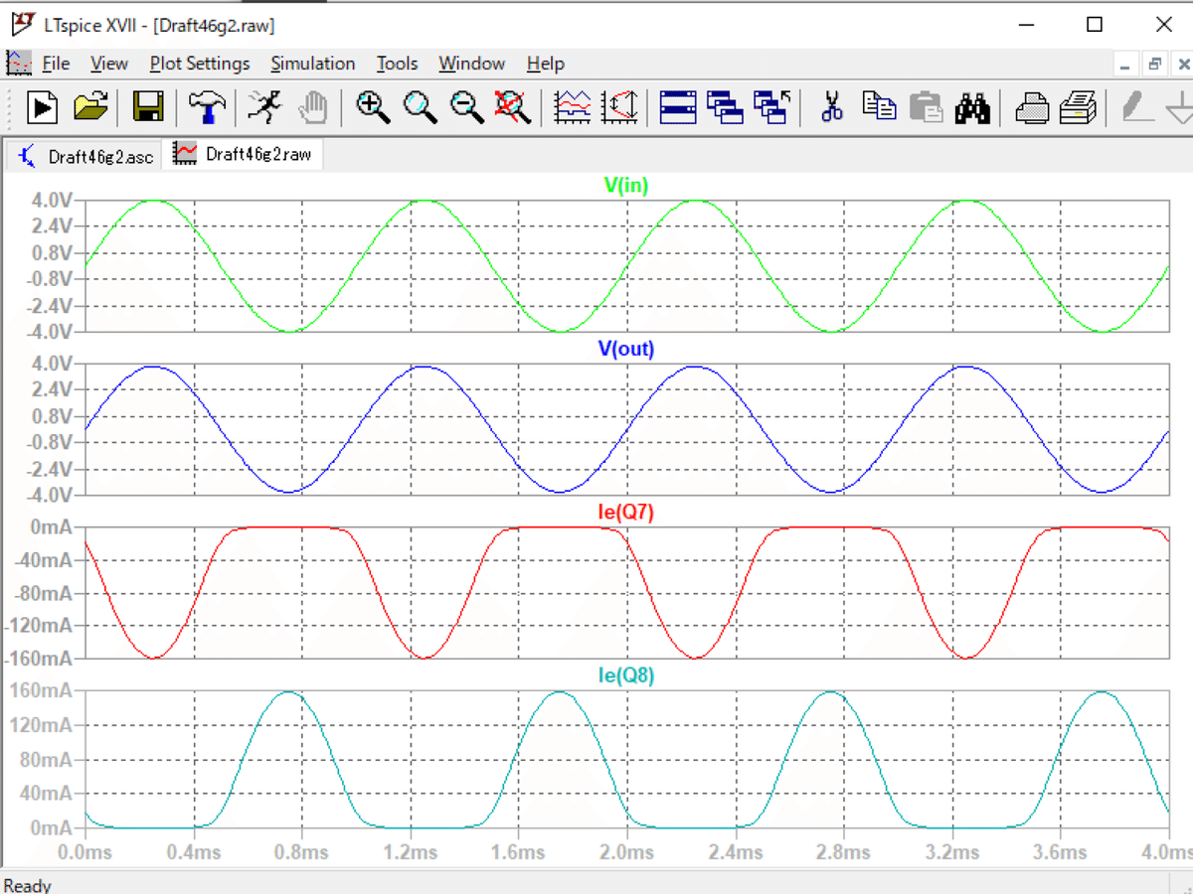
Task: Minimize the inner document window
Action: pyautogui.click(x=1125, y=65)
